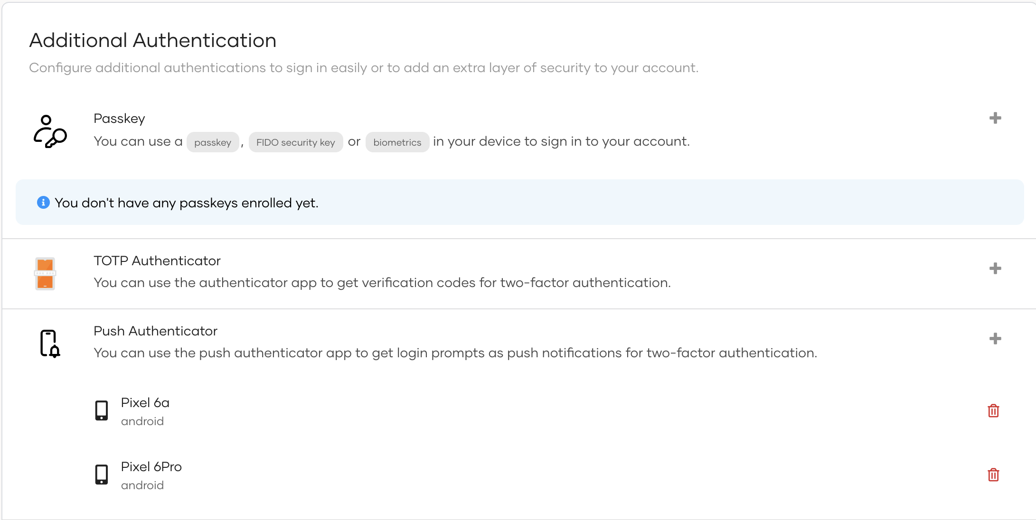The image size is (1036, 520).
Task: Click the Pixel 6a phone icon
Action: coord(102,411)
